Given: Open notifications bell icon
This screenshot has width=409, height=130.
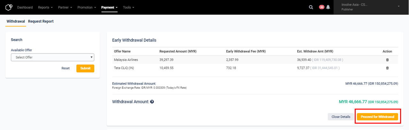Looking at the screenshot, I should click(x=328, y=7).
